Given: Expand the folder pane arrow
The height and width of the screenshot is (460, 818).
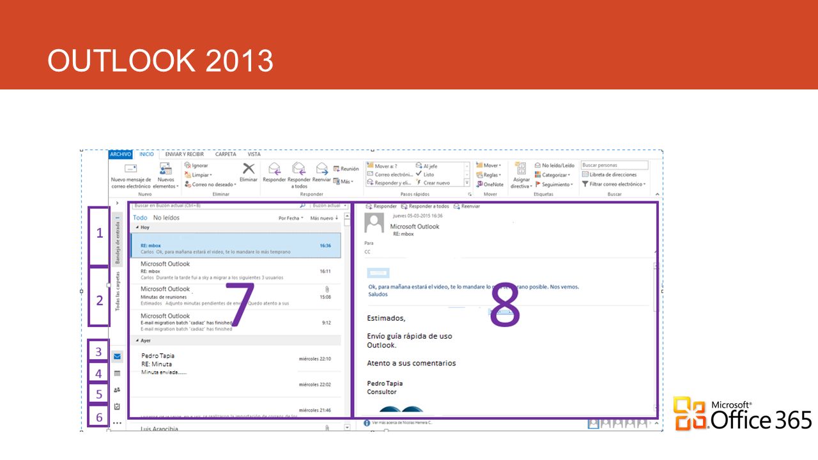Looking at the screenshot, I should (117, 203).
